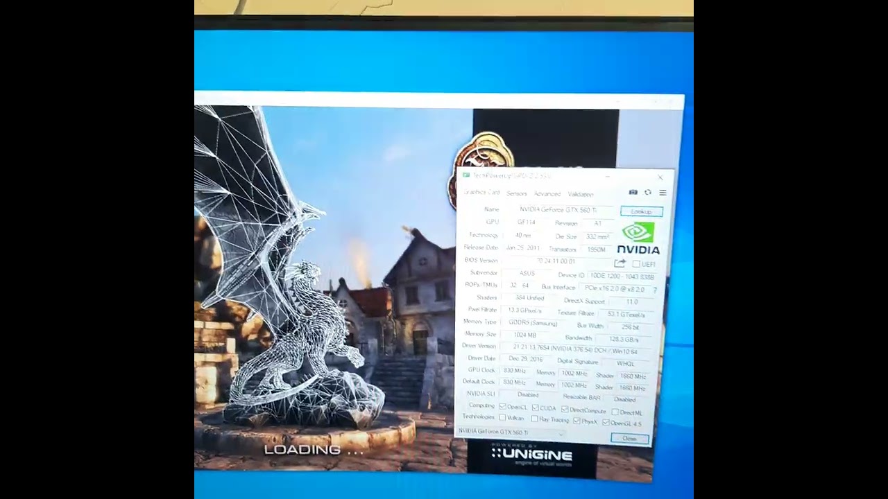Click the Close button in GPU-Z
888x499 pixels.
[629, 439]
